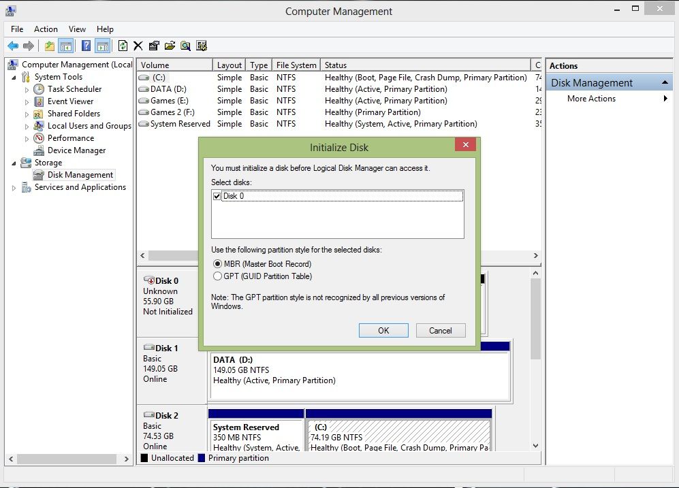Click the Disk 1 drive icon
The height and width of the screenshot is (488, 679).
click(149, 347)
